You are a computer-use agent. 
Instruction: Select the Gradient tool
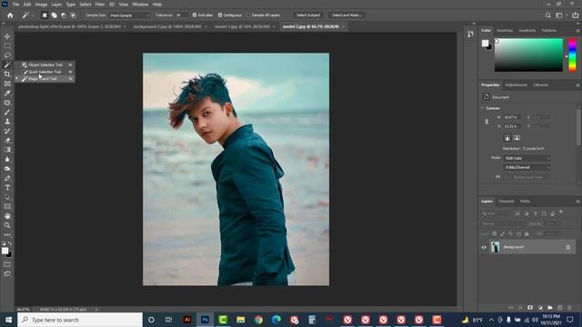(7, 150)
